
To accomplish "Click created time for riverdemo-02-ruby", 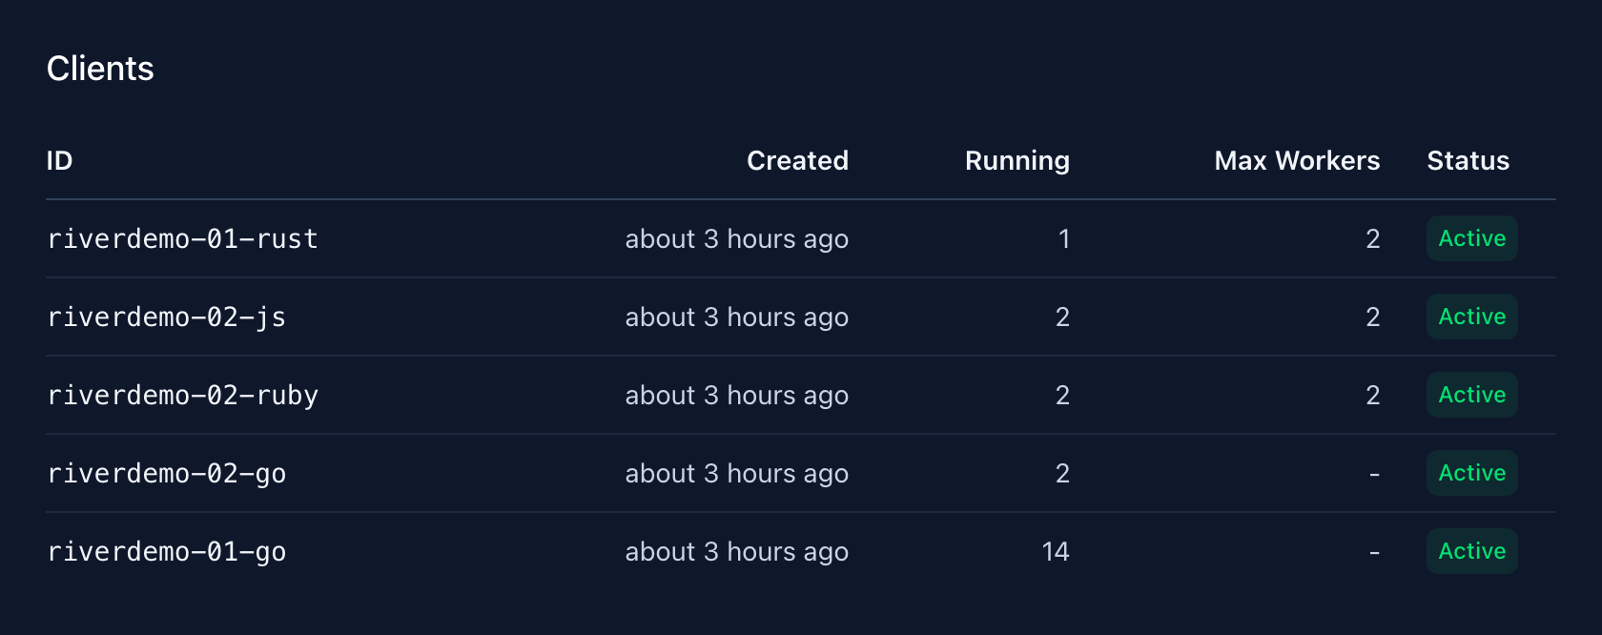I will (x=736, y=395).
